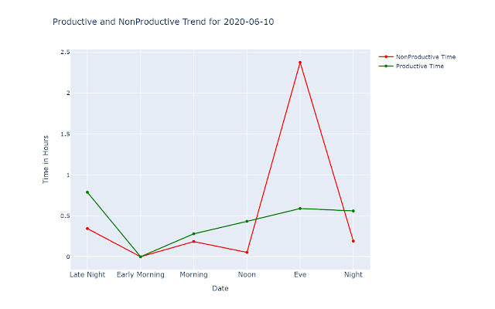Select Productive point at Morning

pyautogui.click(x=193, y=234)
